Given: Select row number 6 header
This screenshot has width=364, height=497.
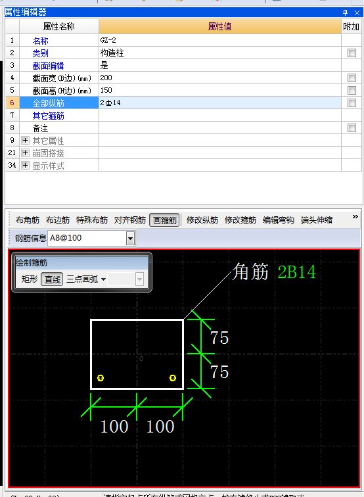Looking at the screenshot, I should pyautogui.click(x=12, y=103).
